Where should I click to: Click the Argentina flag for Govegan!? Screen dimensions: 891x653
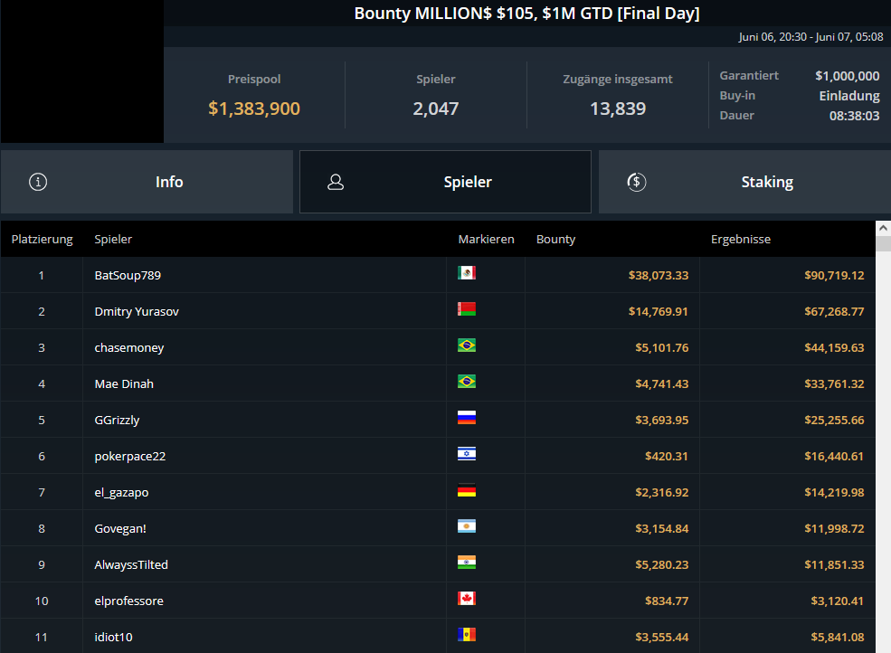point(467,526)
